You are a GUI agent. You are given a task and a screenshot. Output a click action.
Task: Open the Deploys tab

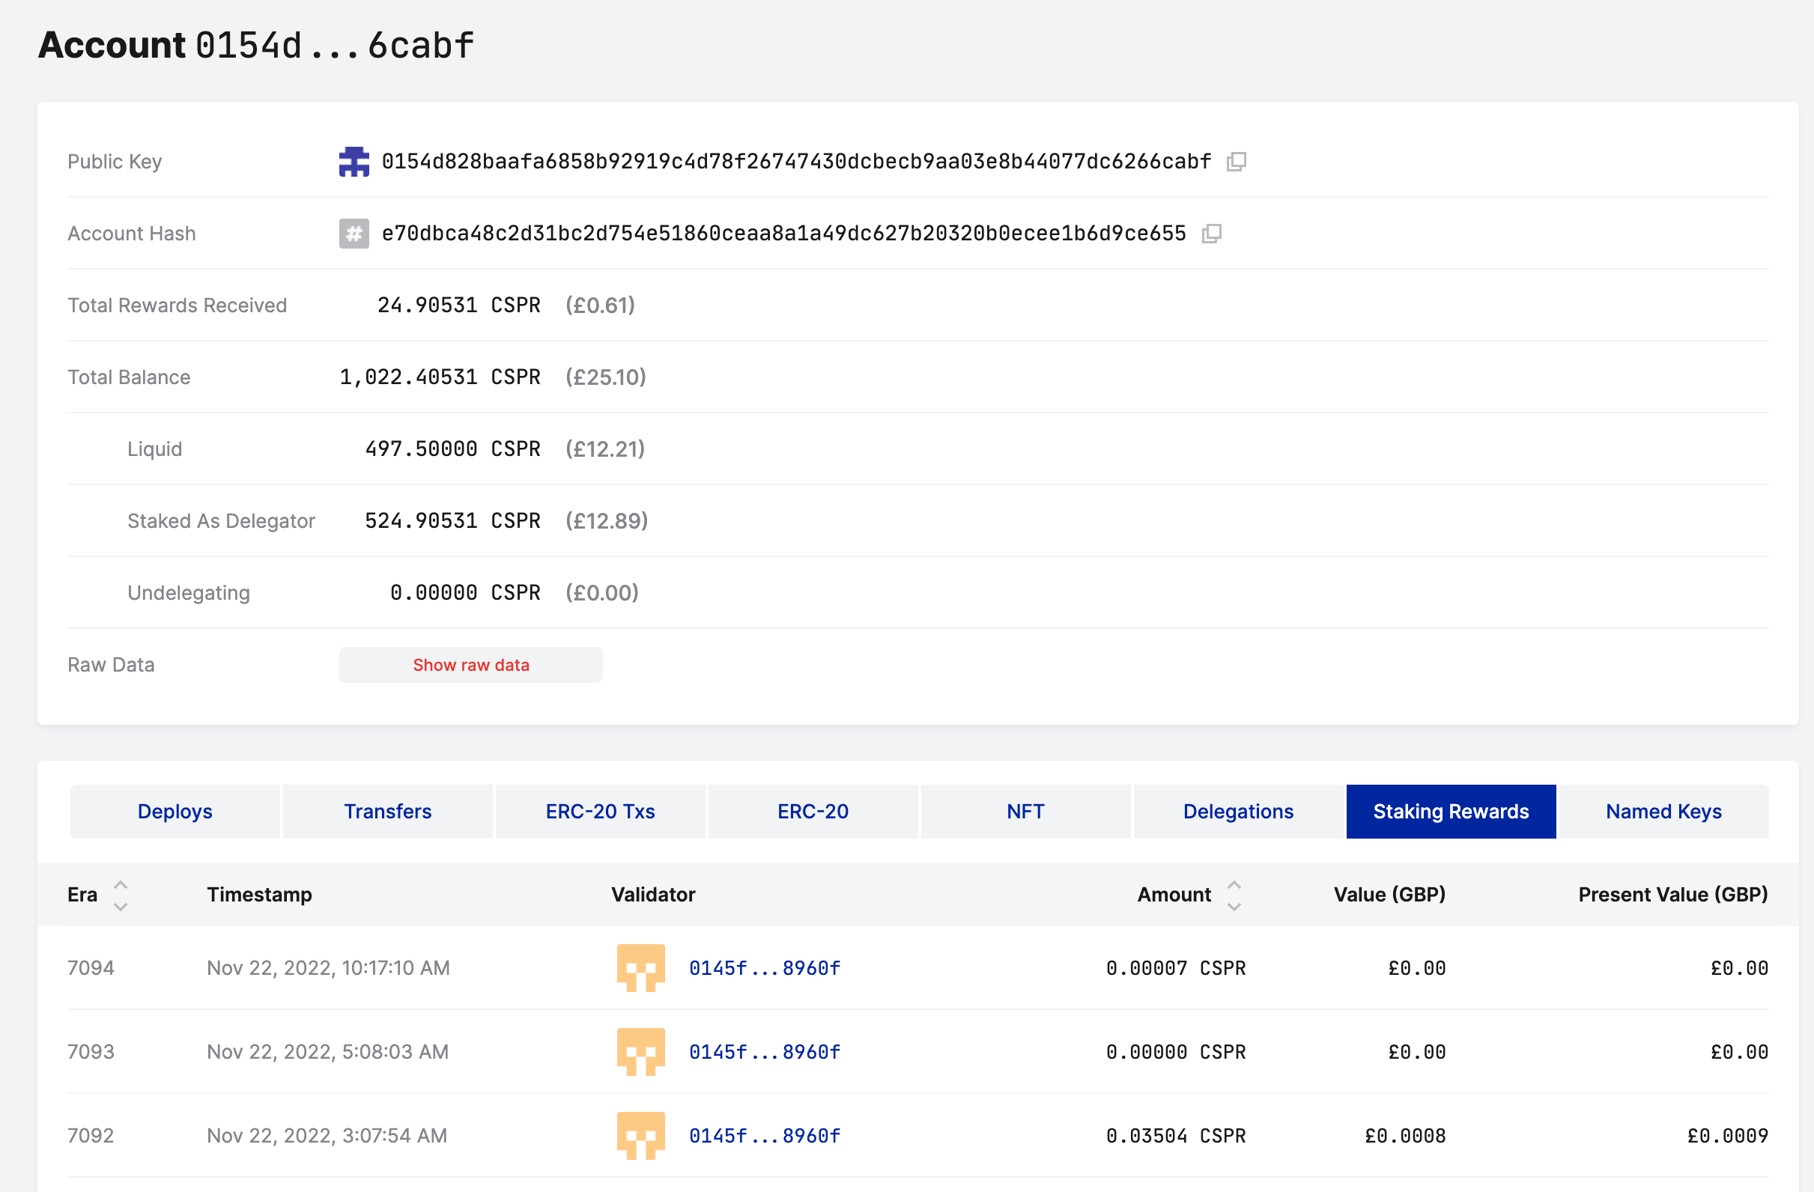[x=175, y=812]
